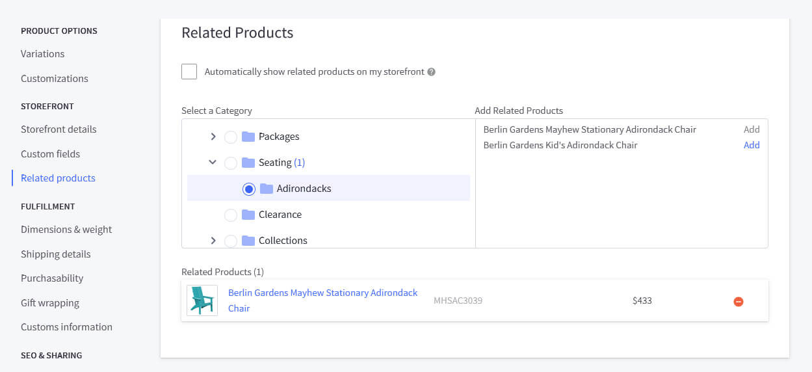Add Berlin Gardens Kid's Adirondack Chair

coord(752,145)
